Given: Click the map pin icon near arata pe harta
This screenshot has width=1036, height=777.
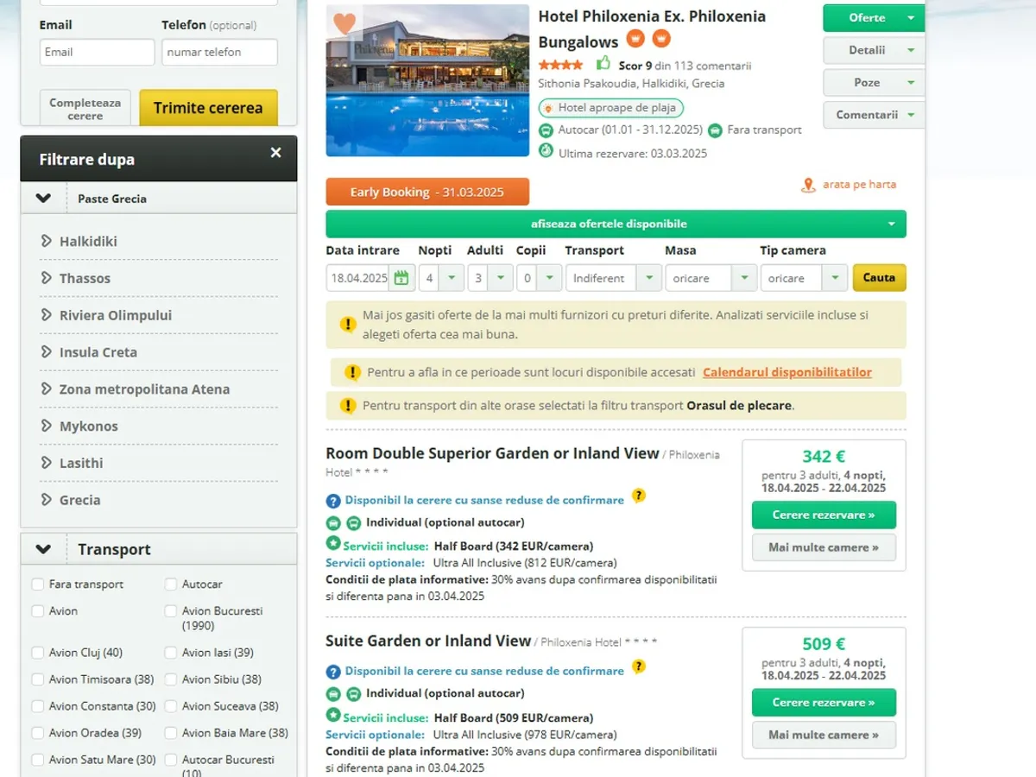Looking at the screenshot, I should 808,185.
